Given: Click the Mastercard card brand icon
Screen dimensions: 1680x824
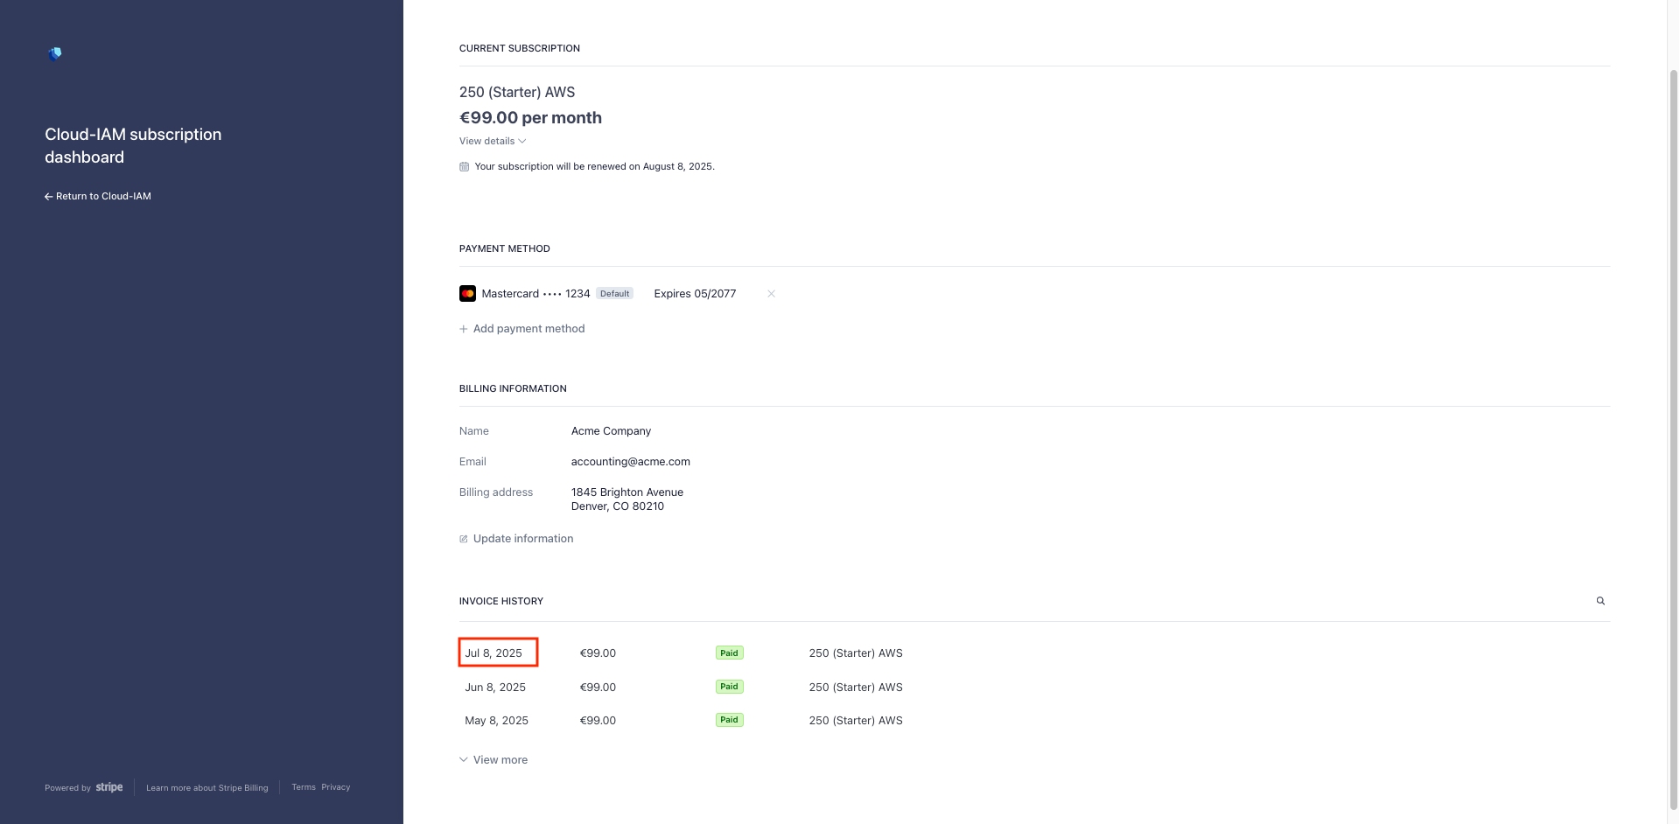Looking at the screenshot, I should (x=467, y=294).
